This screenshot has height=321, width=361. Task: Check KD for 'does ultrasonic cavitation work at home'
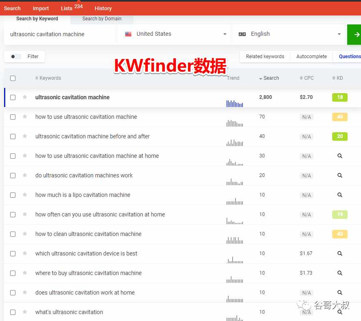pyautogui.click(x=340, y=293)
